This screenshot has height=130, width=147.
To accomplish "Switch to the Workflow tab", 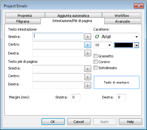I will pos(122,16).
